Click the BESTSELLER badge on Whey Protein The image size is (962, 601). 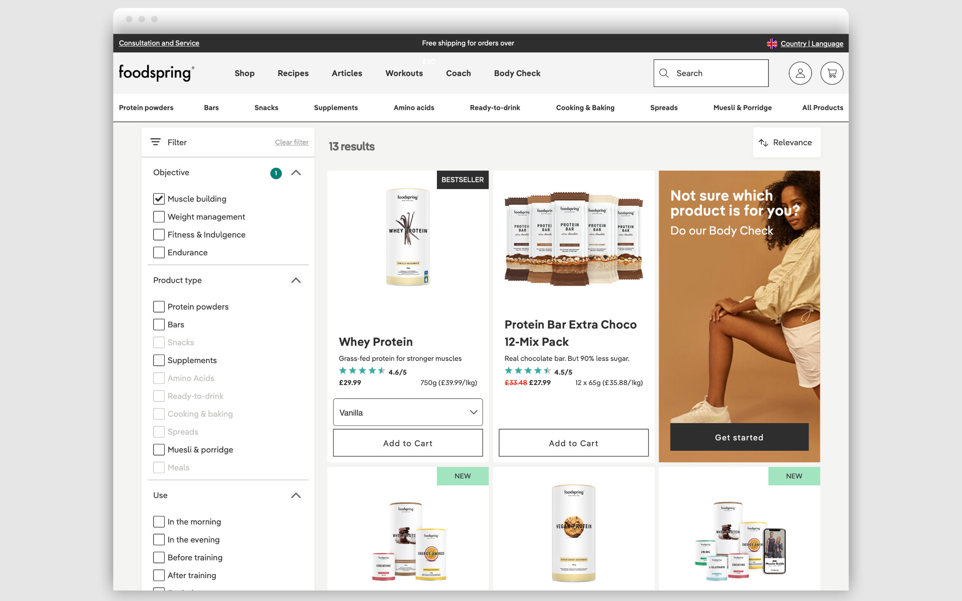pyautogui.click(x=462, y=179)
